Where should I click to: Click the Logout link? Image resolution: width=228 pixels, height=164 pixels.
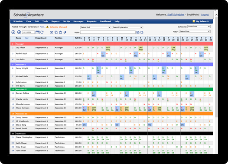[x=205, y=15]
